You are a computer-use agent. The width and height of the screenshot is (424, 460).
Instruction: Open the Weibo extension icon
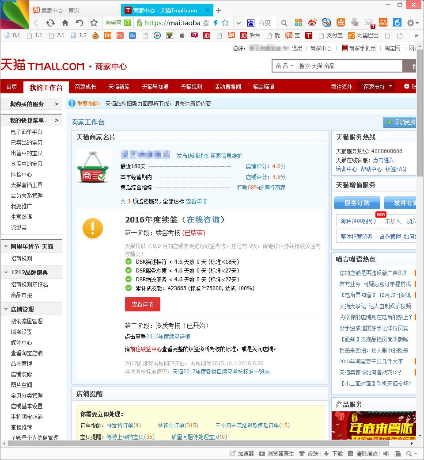pos(312,23)
